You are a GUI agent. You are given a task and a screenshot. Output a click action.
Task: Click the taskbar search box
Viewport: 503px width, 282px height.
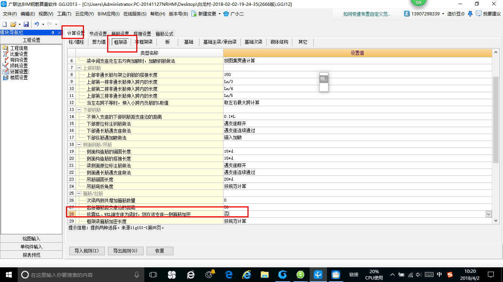pyautogui.click(x=80, y=274)
